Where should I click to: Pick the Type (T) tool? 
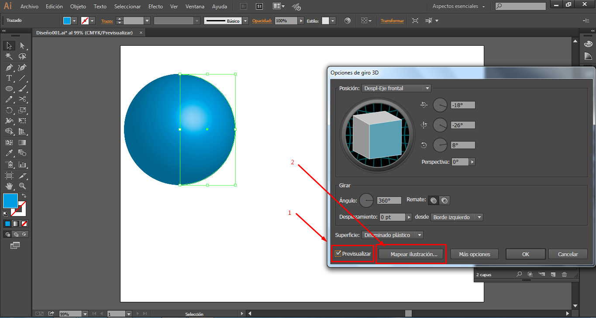pyautogui.click(x=9, y=78)
